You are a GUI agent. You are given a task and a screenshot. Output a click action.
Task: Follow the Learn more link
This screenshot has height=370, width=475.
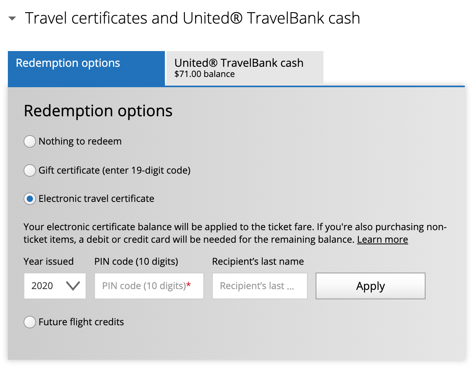coord(382,240)
